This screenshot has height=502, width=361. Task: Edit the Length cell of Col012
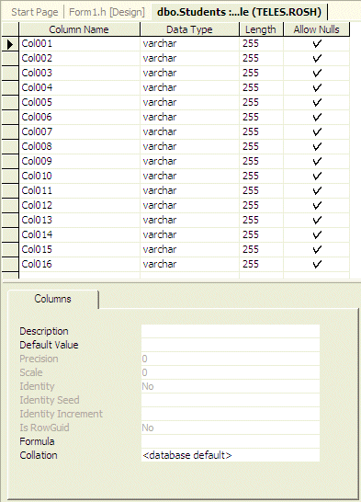261,206
